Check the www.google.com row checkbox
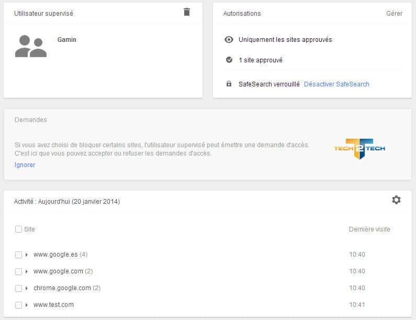 (x=18, y=271)
